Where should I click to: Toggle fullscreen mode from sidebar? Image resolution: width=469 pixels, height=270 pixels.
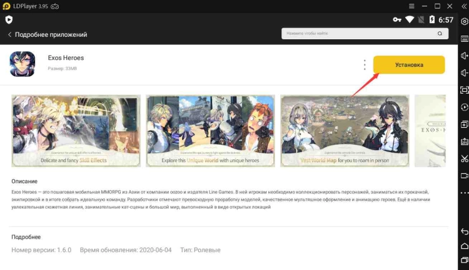464,90
